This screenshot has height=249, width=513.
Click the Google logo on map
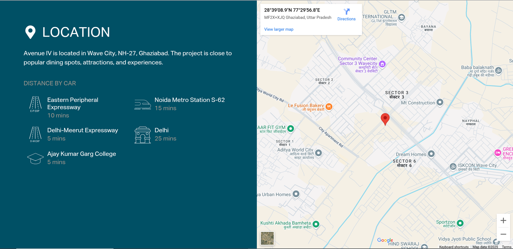point(385,240)
